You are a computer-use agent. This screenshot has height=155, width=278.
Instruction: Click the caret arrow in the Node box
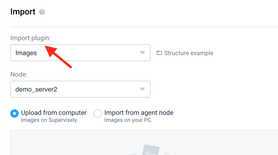pos(142,89)
